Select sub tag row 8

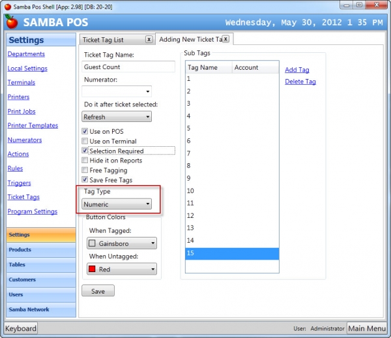tap(232, 166)
